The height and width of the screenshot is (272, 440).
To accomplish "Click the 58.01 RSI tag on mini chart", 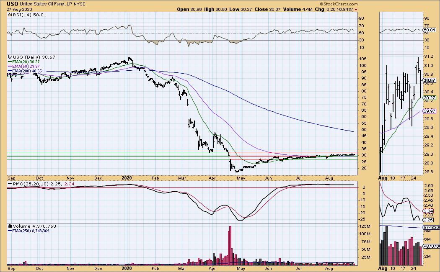I will (430, 30).
